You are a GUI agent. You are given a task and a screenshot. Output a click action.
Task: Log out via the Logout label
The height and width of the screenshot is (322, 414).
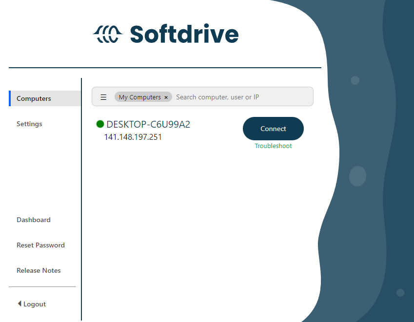pos(35,304)
